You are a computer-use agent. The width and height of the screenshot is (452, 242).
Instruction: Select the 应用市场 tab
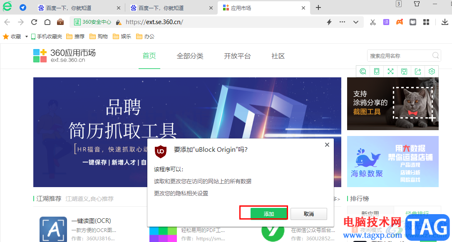(264, 8)
